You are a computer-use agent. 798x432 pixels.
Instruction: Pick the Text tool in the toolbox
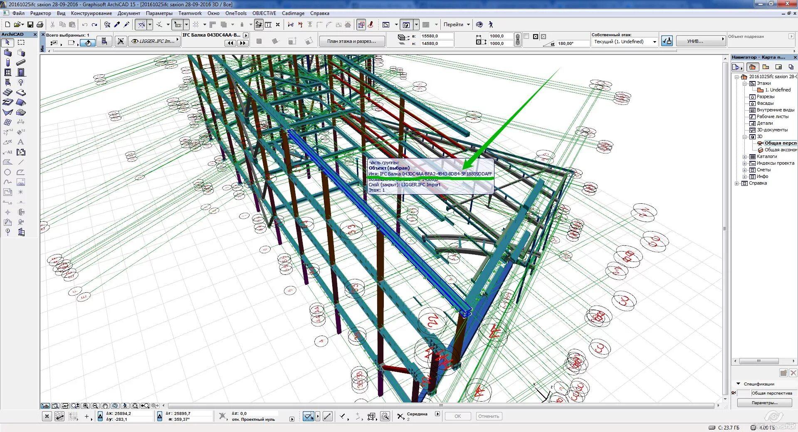point(21,142)
